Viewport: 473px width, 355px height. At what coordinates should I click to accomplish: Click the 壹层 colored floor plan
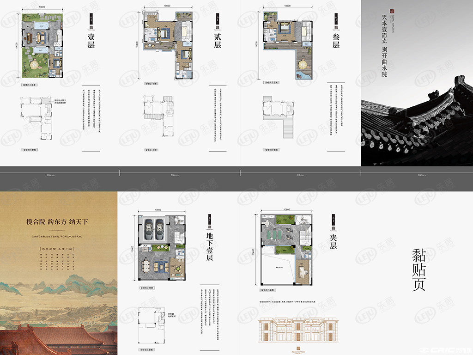[x=42, y=46]
